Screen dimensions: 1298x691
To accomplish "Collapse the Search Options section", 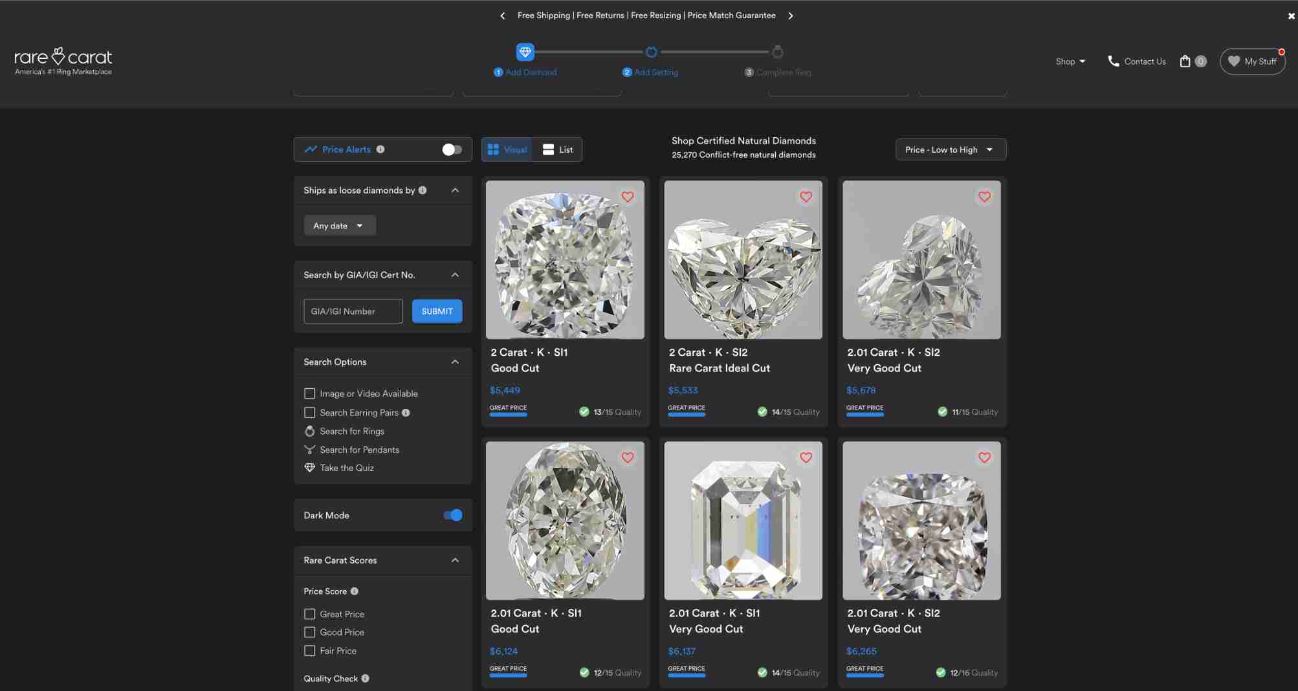I will [x=455, y=362].
